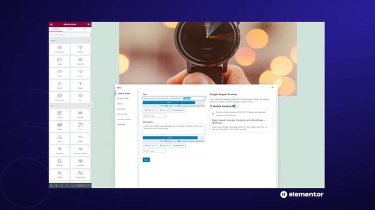Click the meta Description textarea

174,129
